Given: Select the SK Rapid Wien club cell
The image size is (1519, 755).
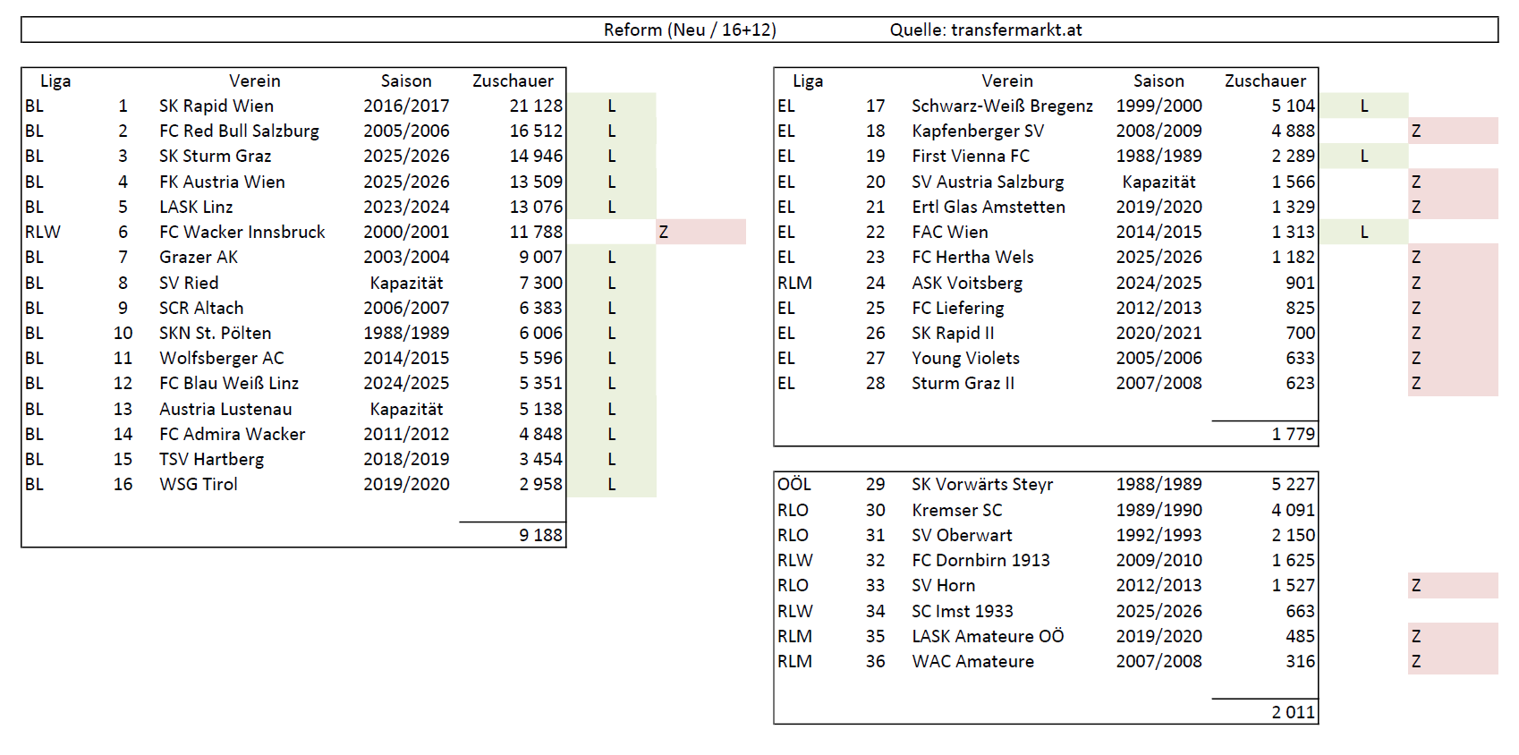Looking at the screenshot, I should (x=216, y=106).
